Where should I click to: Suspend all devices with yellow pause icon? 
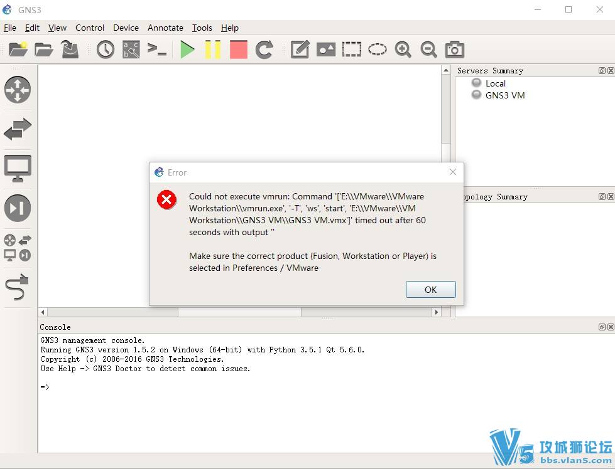(212, 50)
